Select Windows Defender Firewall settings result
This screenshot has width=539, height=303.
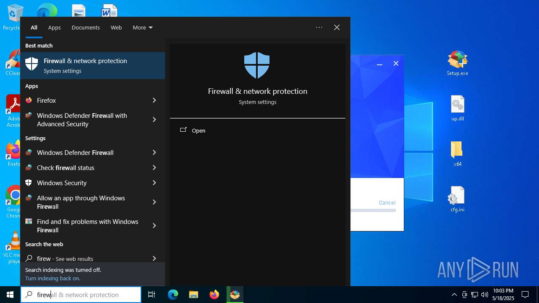[x=93, y=152]
